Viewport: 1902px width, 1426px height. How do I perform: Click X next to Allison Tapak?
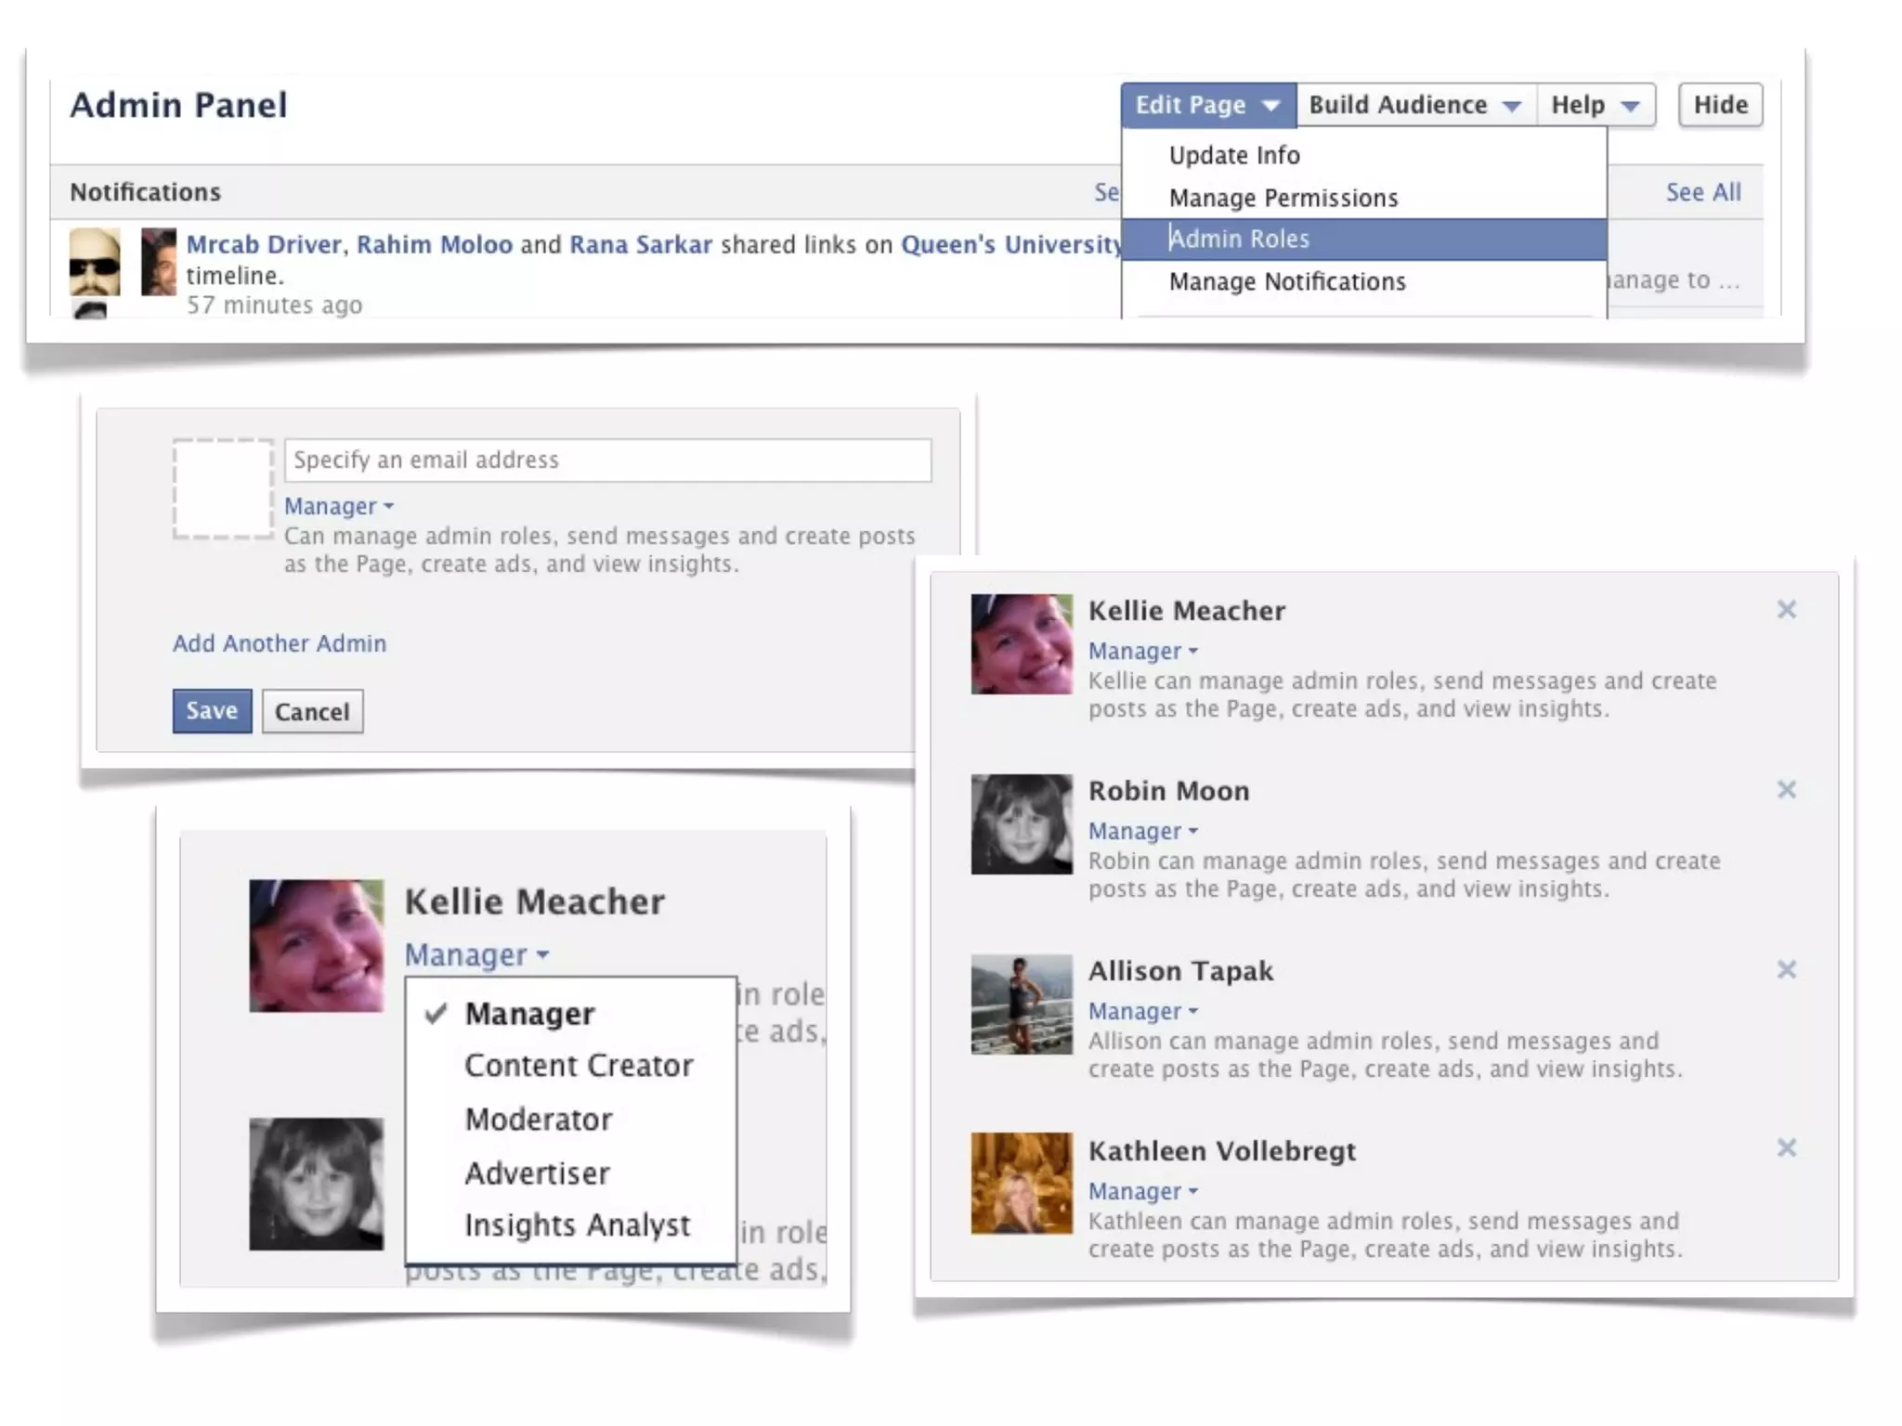pos(1786,970)
